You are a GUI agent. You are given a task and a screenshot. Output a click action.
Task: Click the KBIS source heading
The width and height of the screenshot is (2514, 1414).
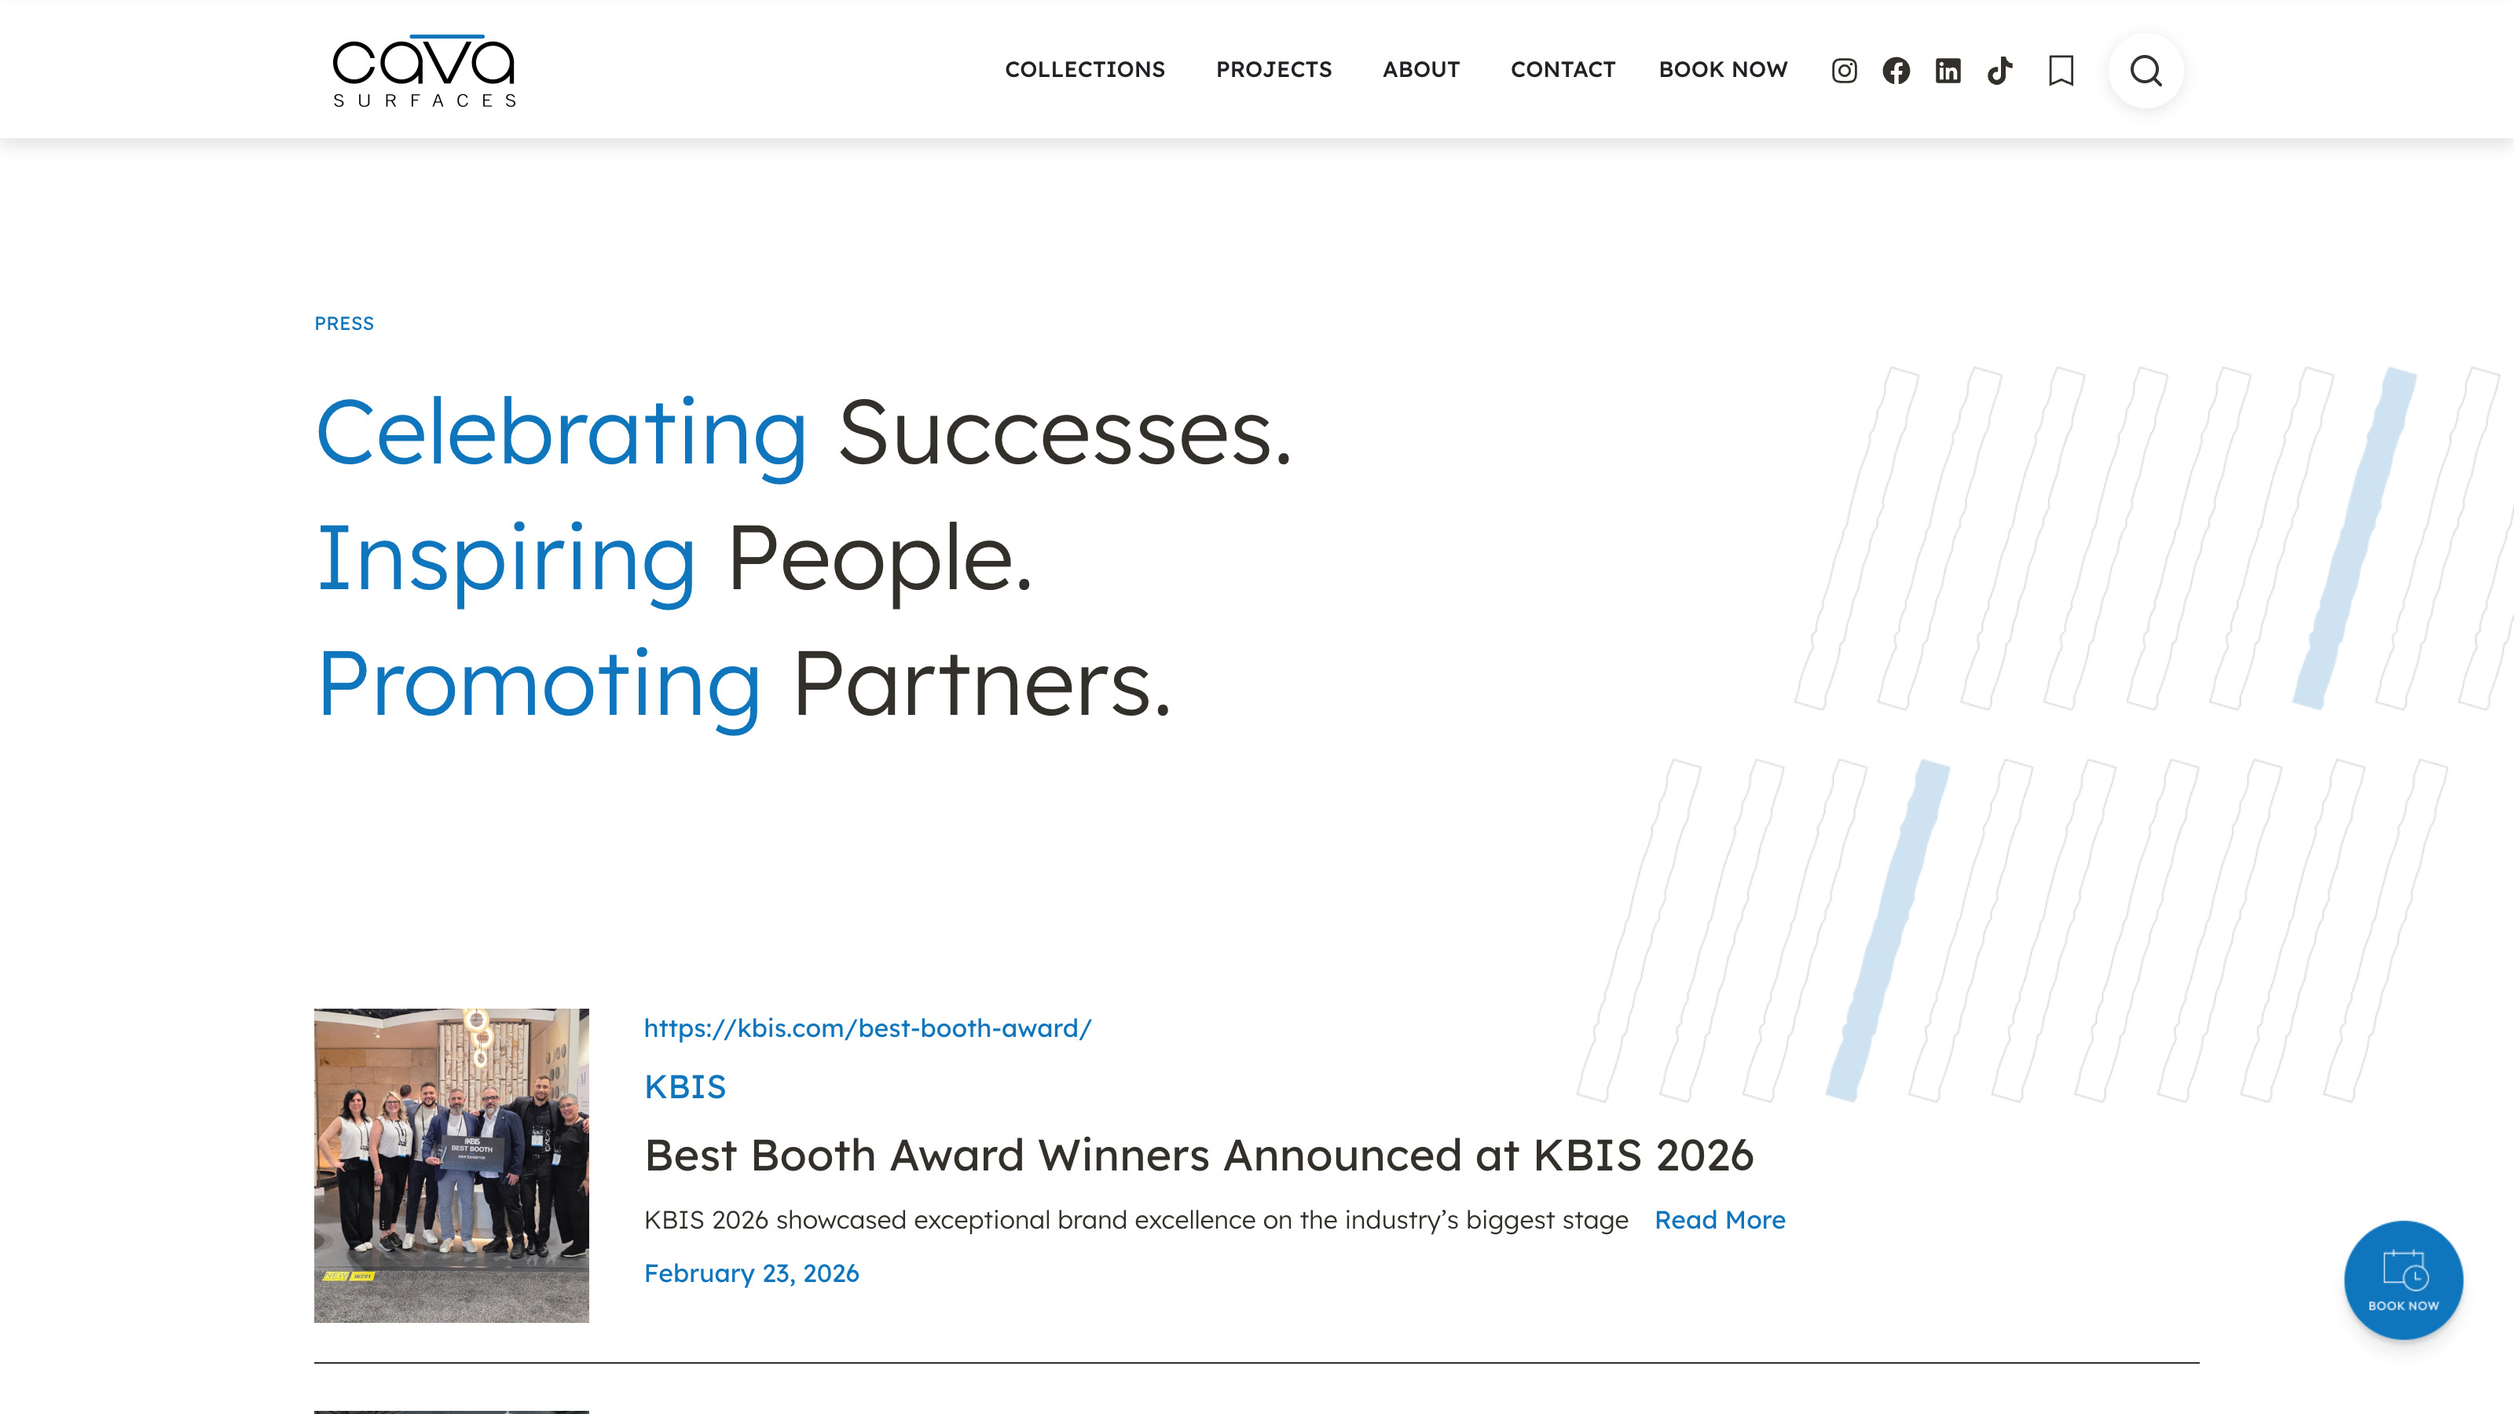click(x=684, y=1086)
